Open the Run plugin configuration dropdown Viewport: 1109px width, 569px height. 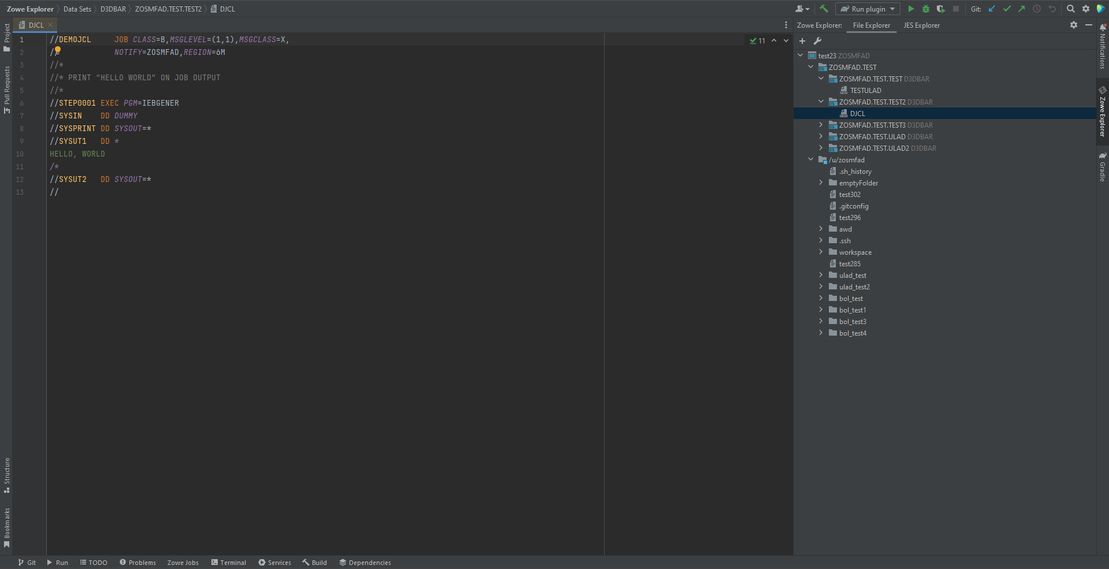coord(868,9)
